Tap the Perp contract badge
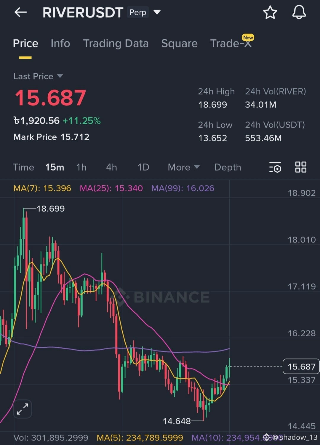Viewport: 320px width, 445px height. tap(138, 12)
